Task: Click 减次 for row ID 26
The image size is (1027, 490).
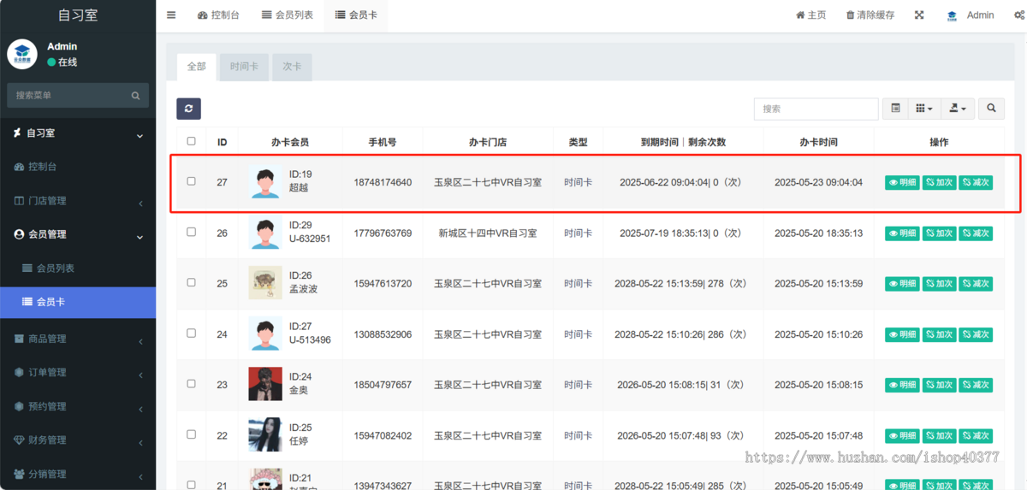Action: click(976, 233)
